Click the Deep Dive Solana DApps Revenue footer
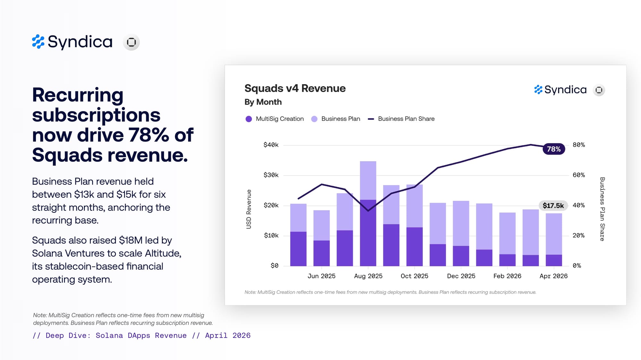The width and height of the screenshot is (641, 360). 141,335
